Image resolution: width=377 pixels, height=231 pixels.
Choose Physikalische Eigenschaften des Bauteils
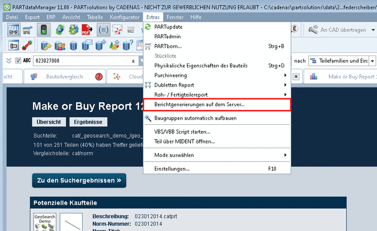(x=217, y=65)
